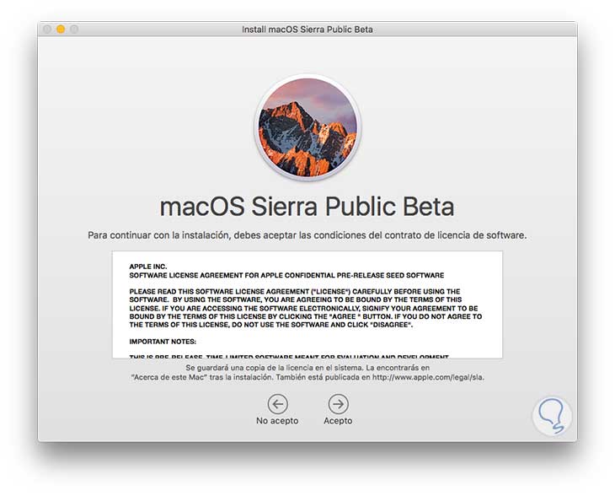Screen dimensions: 615x496
Task: Click the macOS Sierra mountain logo
Action: click(307, 127)
